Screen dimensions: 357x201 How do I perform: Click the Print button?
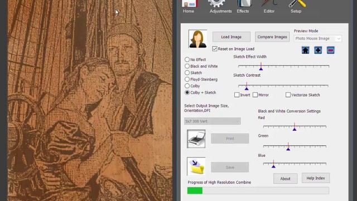click(x=230, y=138)
